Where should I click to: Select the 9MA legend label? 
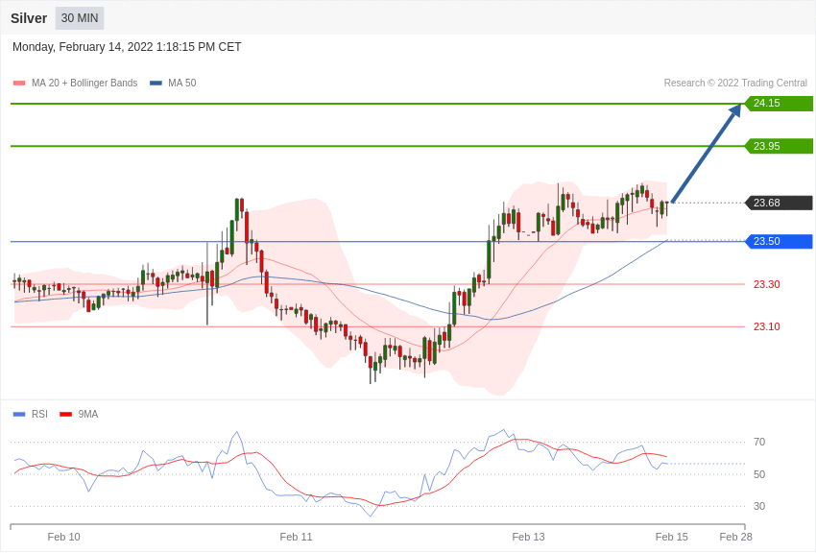88,415
